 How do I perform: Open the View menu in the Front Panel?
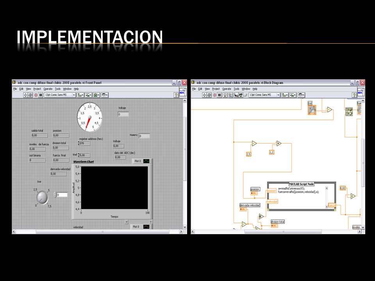pos(29,89)
